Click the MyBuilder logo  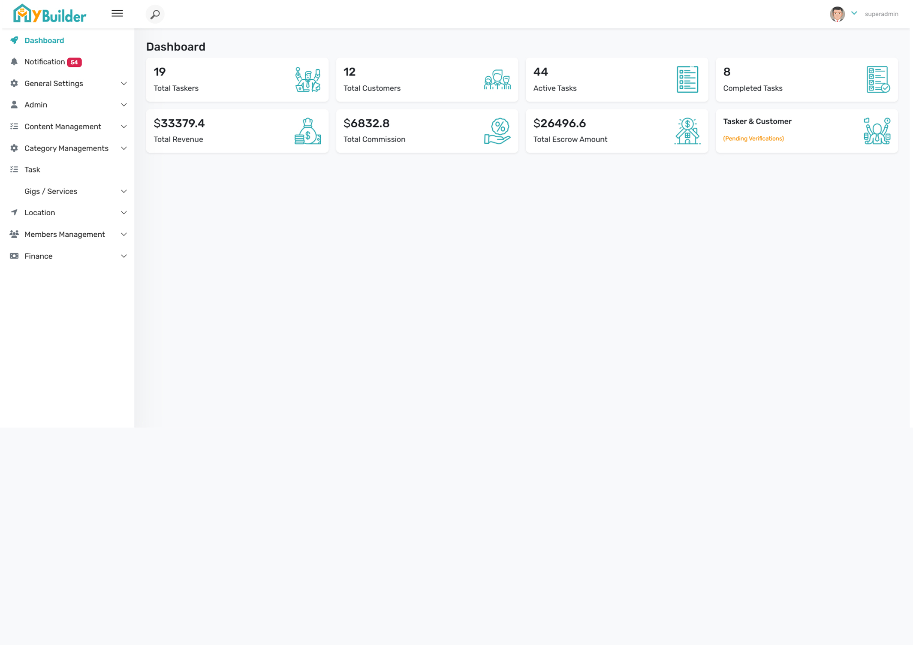tap(50, 14)
